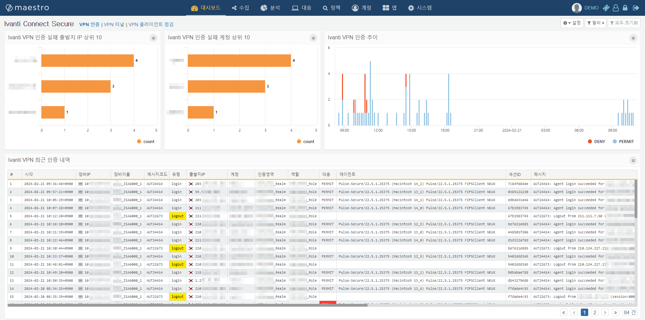Click the top bar with value 4 in IP chart
The height and width of the screenshot is (320, 645).
click(87, 60)
